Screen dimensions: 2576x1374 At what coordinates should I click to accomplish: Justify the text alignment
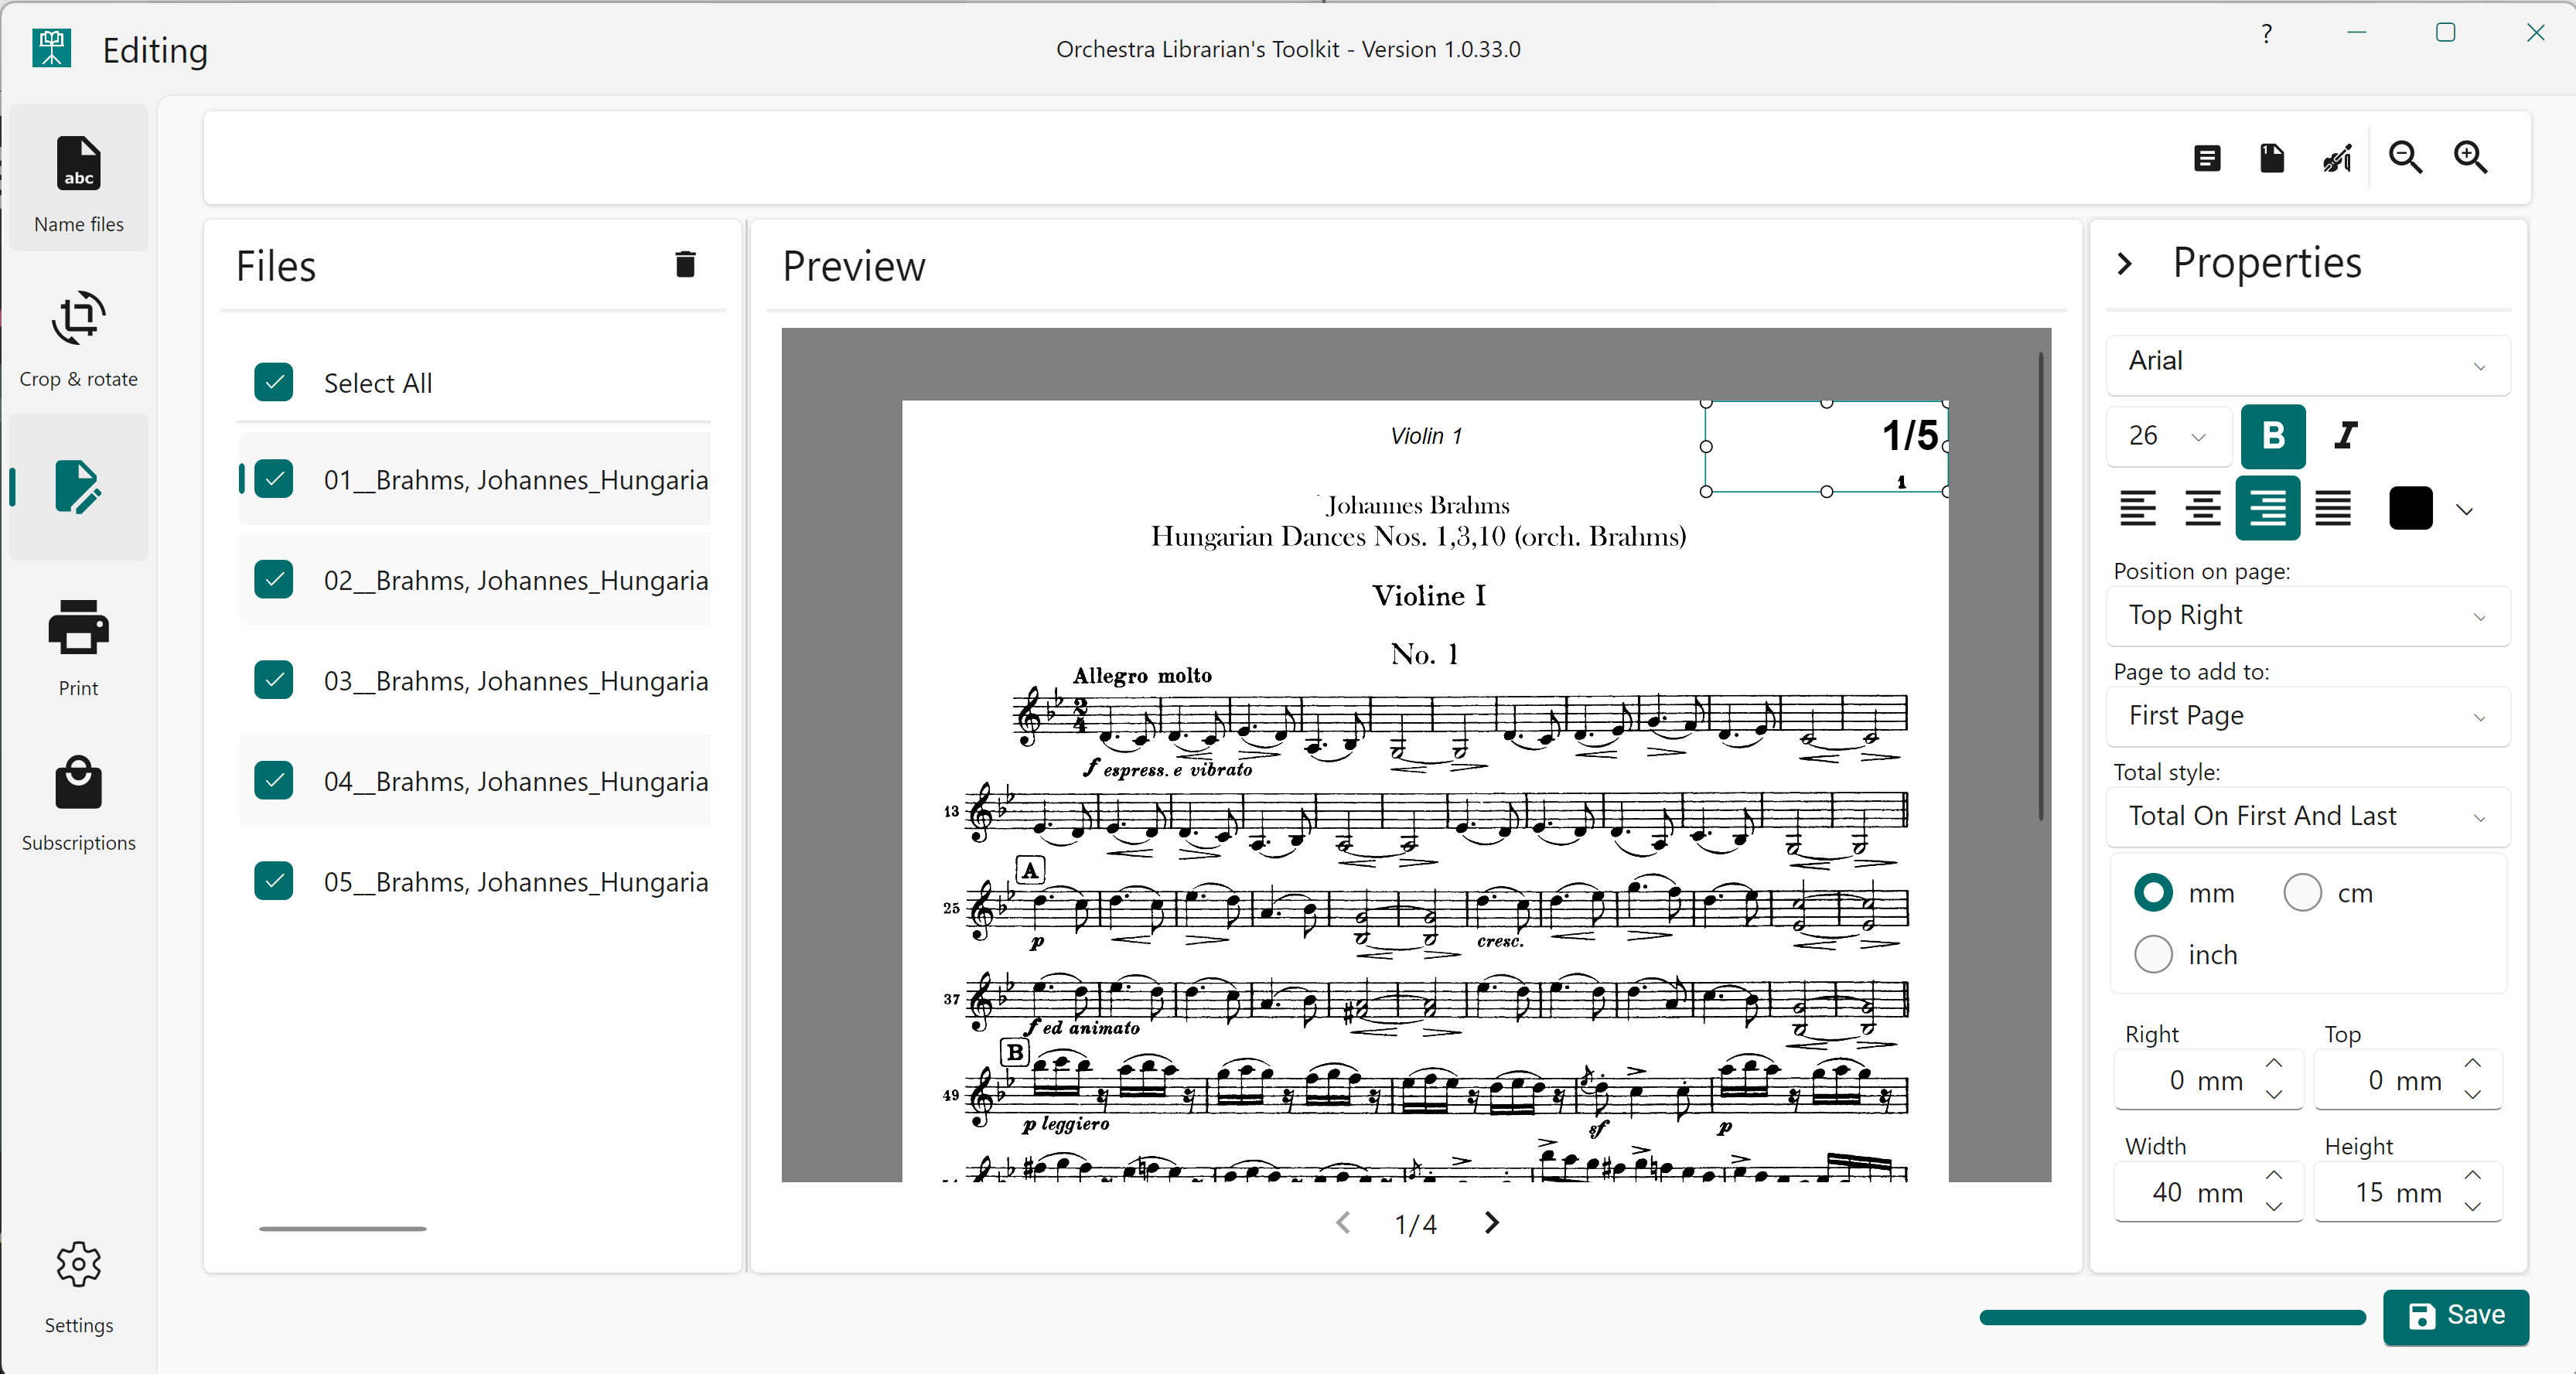(x=2333, y=509)
